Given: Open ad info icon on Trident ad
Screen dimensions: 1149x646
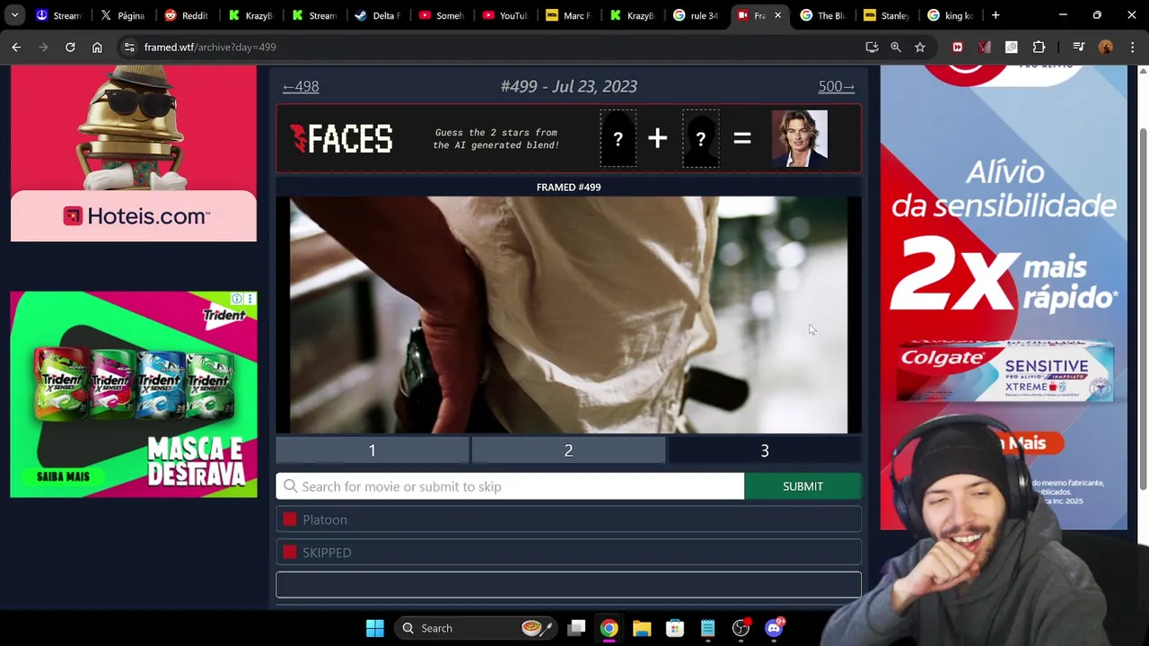Looking at the screenshot, I should 237,299.
